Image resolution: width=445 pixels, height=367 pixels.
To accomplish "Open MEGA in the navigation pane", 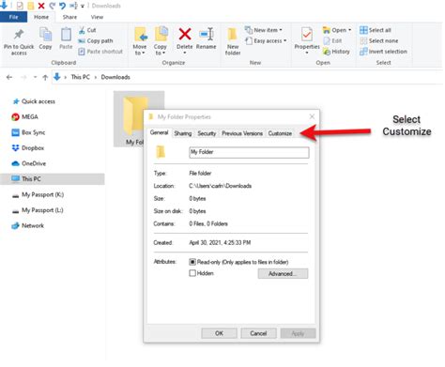I will click(25, 116).
